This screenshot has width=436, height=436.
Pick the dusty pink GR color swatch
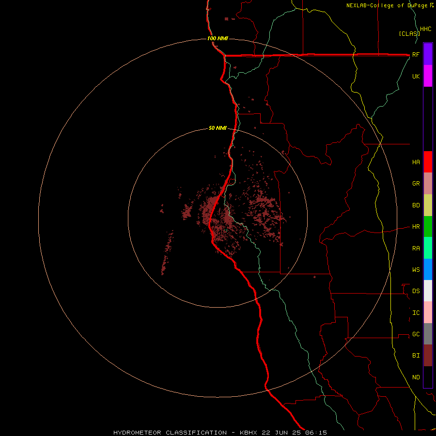428,184
